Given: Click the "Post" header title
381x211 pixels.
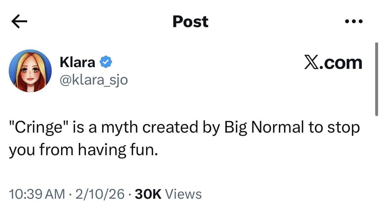Looking at the screenshot, I should (x=190, y=22).
